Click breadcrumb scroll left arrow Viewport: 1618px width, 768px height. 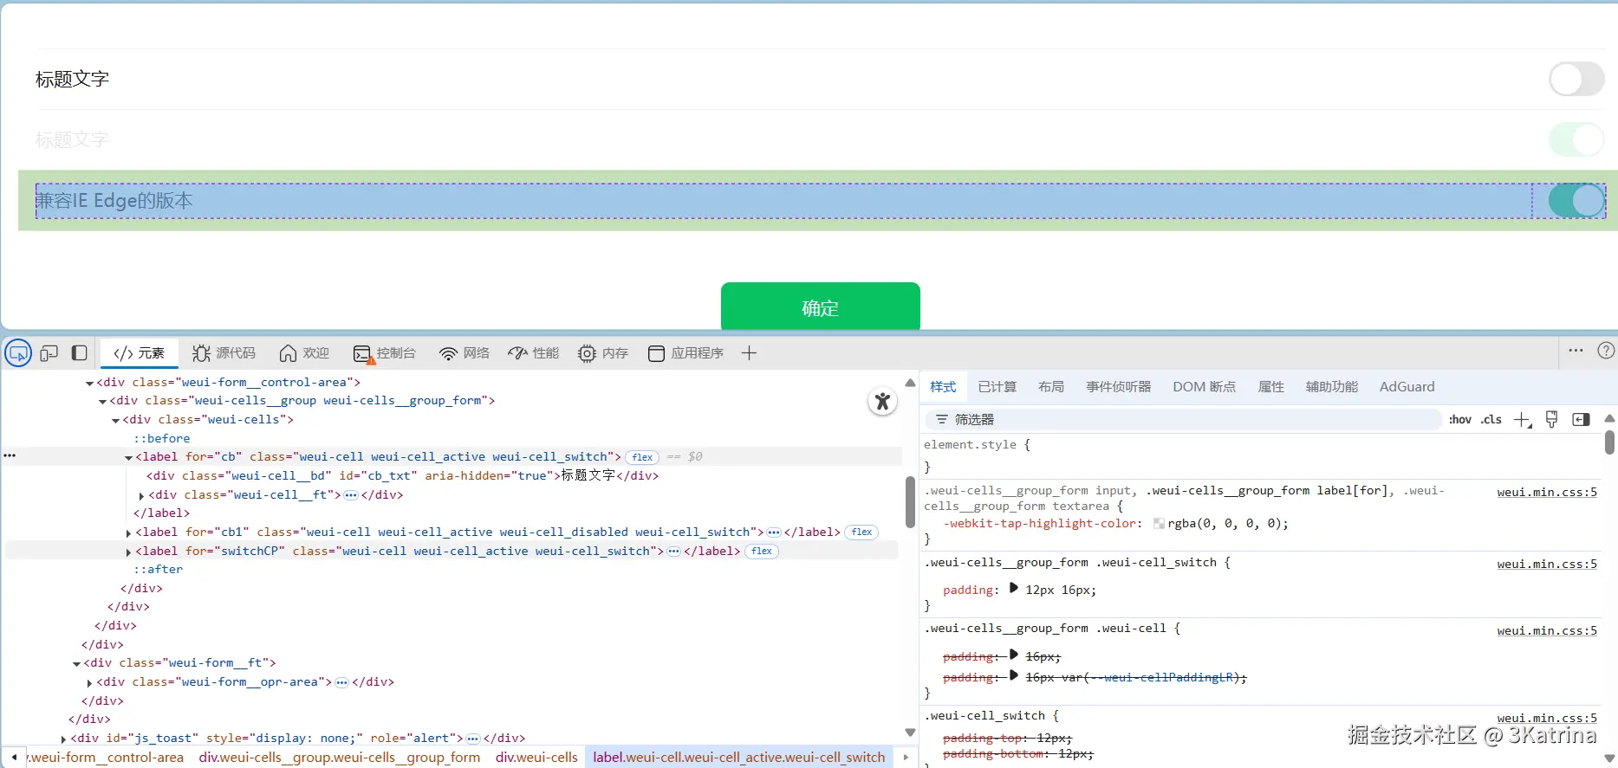pos(14,757)
